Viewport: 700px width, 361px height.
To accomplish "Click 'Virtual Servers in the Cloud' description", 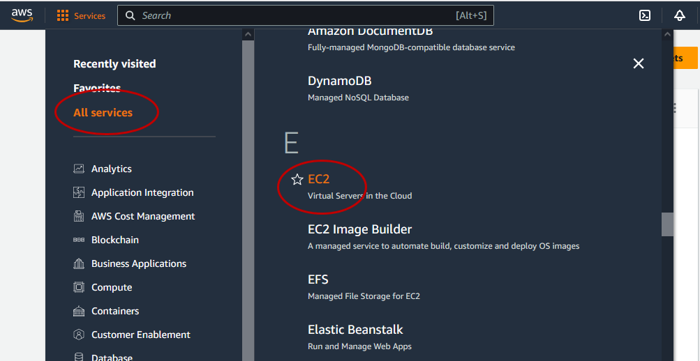I will [360, 196].
